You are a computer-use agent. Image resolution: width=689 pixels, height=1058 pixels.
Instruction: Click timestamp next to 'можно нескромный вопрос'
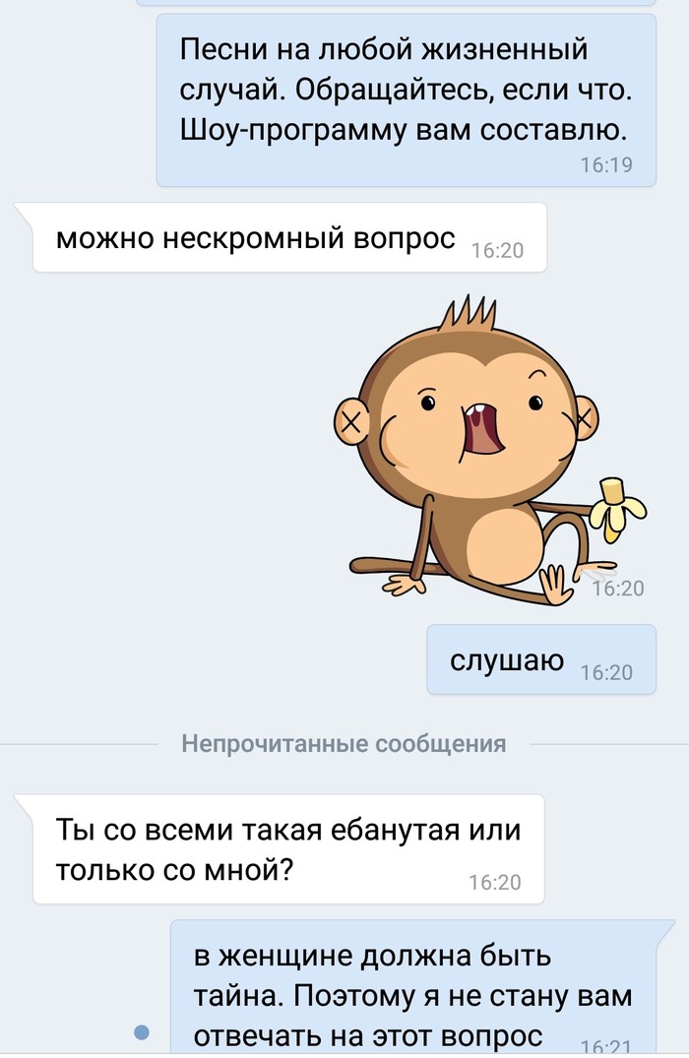pos(497,250)
